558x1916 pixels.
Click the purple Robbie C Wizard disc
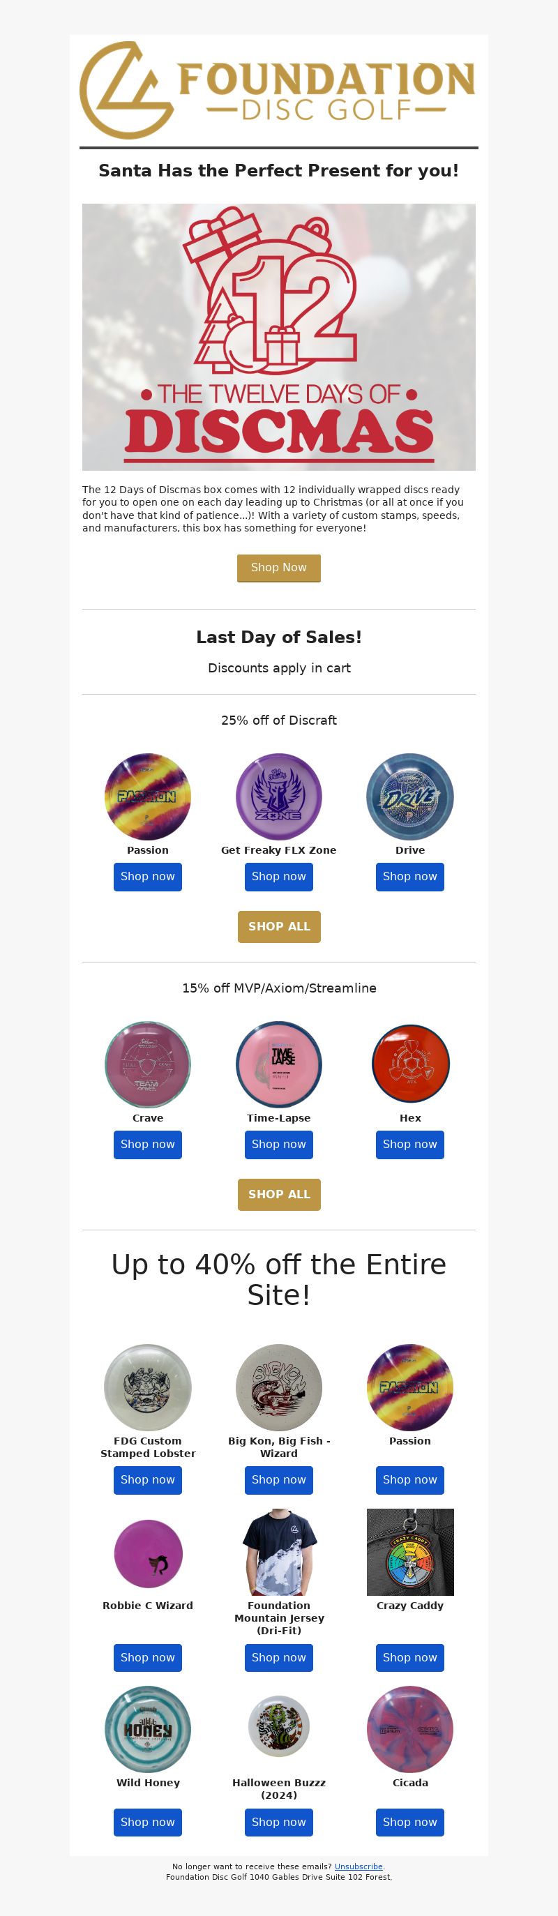pyautogui.click(x=147, y=1554)
